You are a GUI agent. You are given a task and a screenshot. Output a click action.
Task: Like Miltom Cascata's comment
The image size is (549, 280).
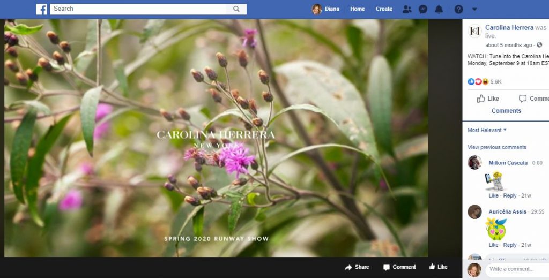(x=493, y=196)
